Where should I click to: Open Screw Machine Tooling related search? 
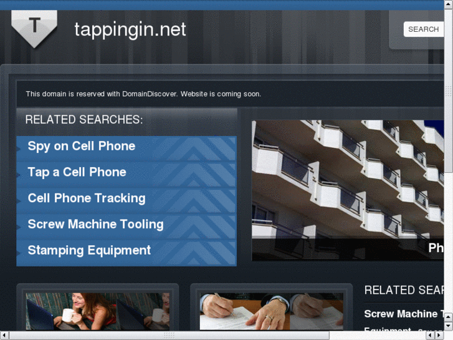point(95,224)
